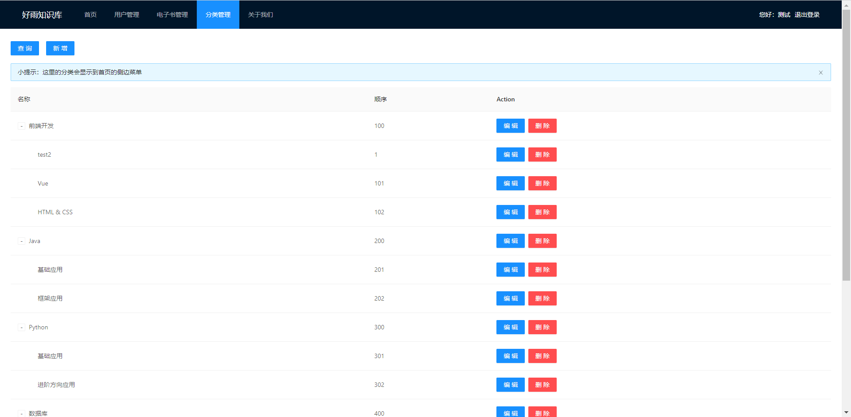Delete the row with order 201

coord(543,270)
